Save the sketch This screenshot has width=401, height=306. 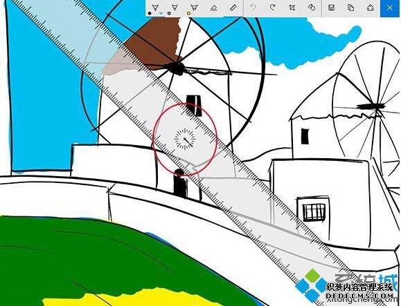[x=332, y=8]
